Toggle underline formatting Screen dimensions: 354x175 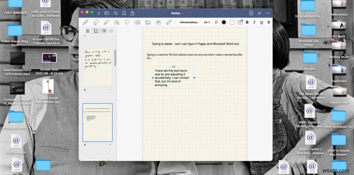point(262,23)
